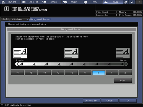The width and height of the screenshot is (143, 107).
Task: Set background removal level to -6
Action: [17, 73]
